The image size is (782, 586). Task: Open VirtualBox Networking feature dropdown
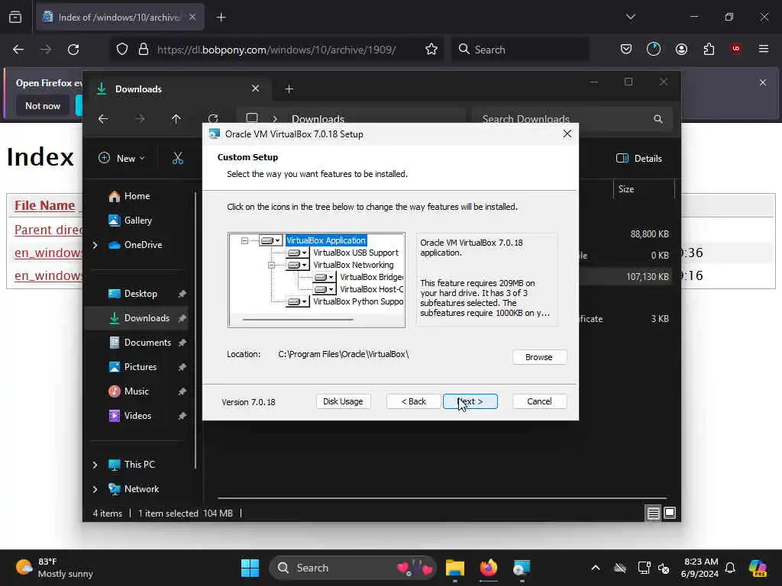[297, 265]
